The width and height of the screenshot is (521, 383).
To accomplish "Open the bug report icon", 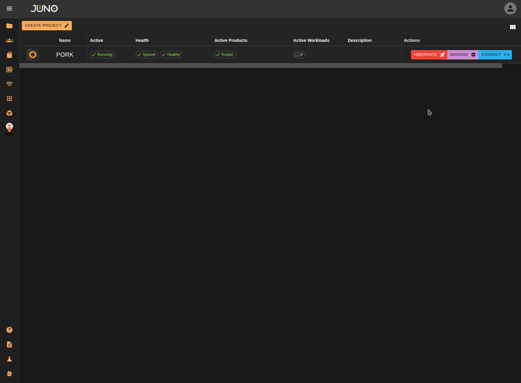I will (9, 374).
